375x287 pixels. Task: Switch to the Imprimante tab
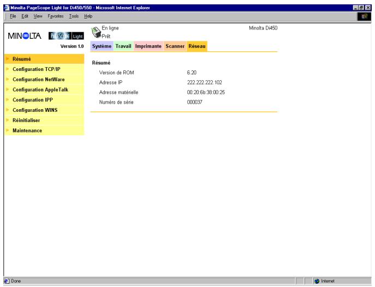(148, 46)
